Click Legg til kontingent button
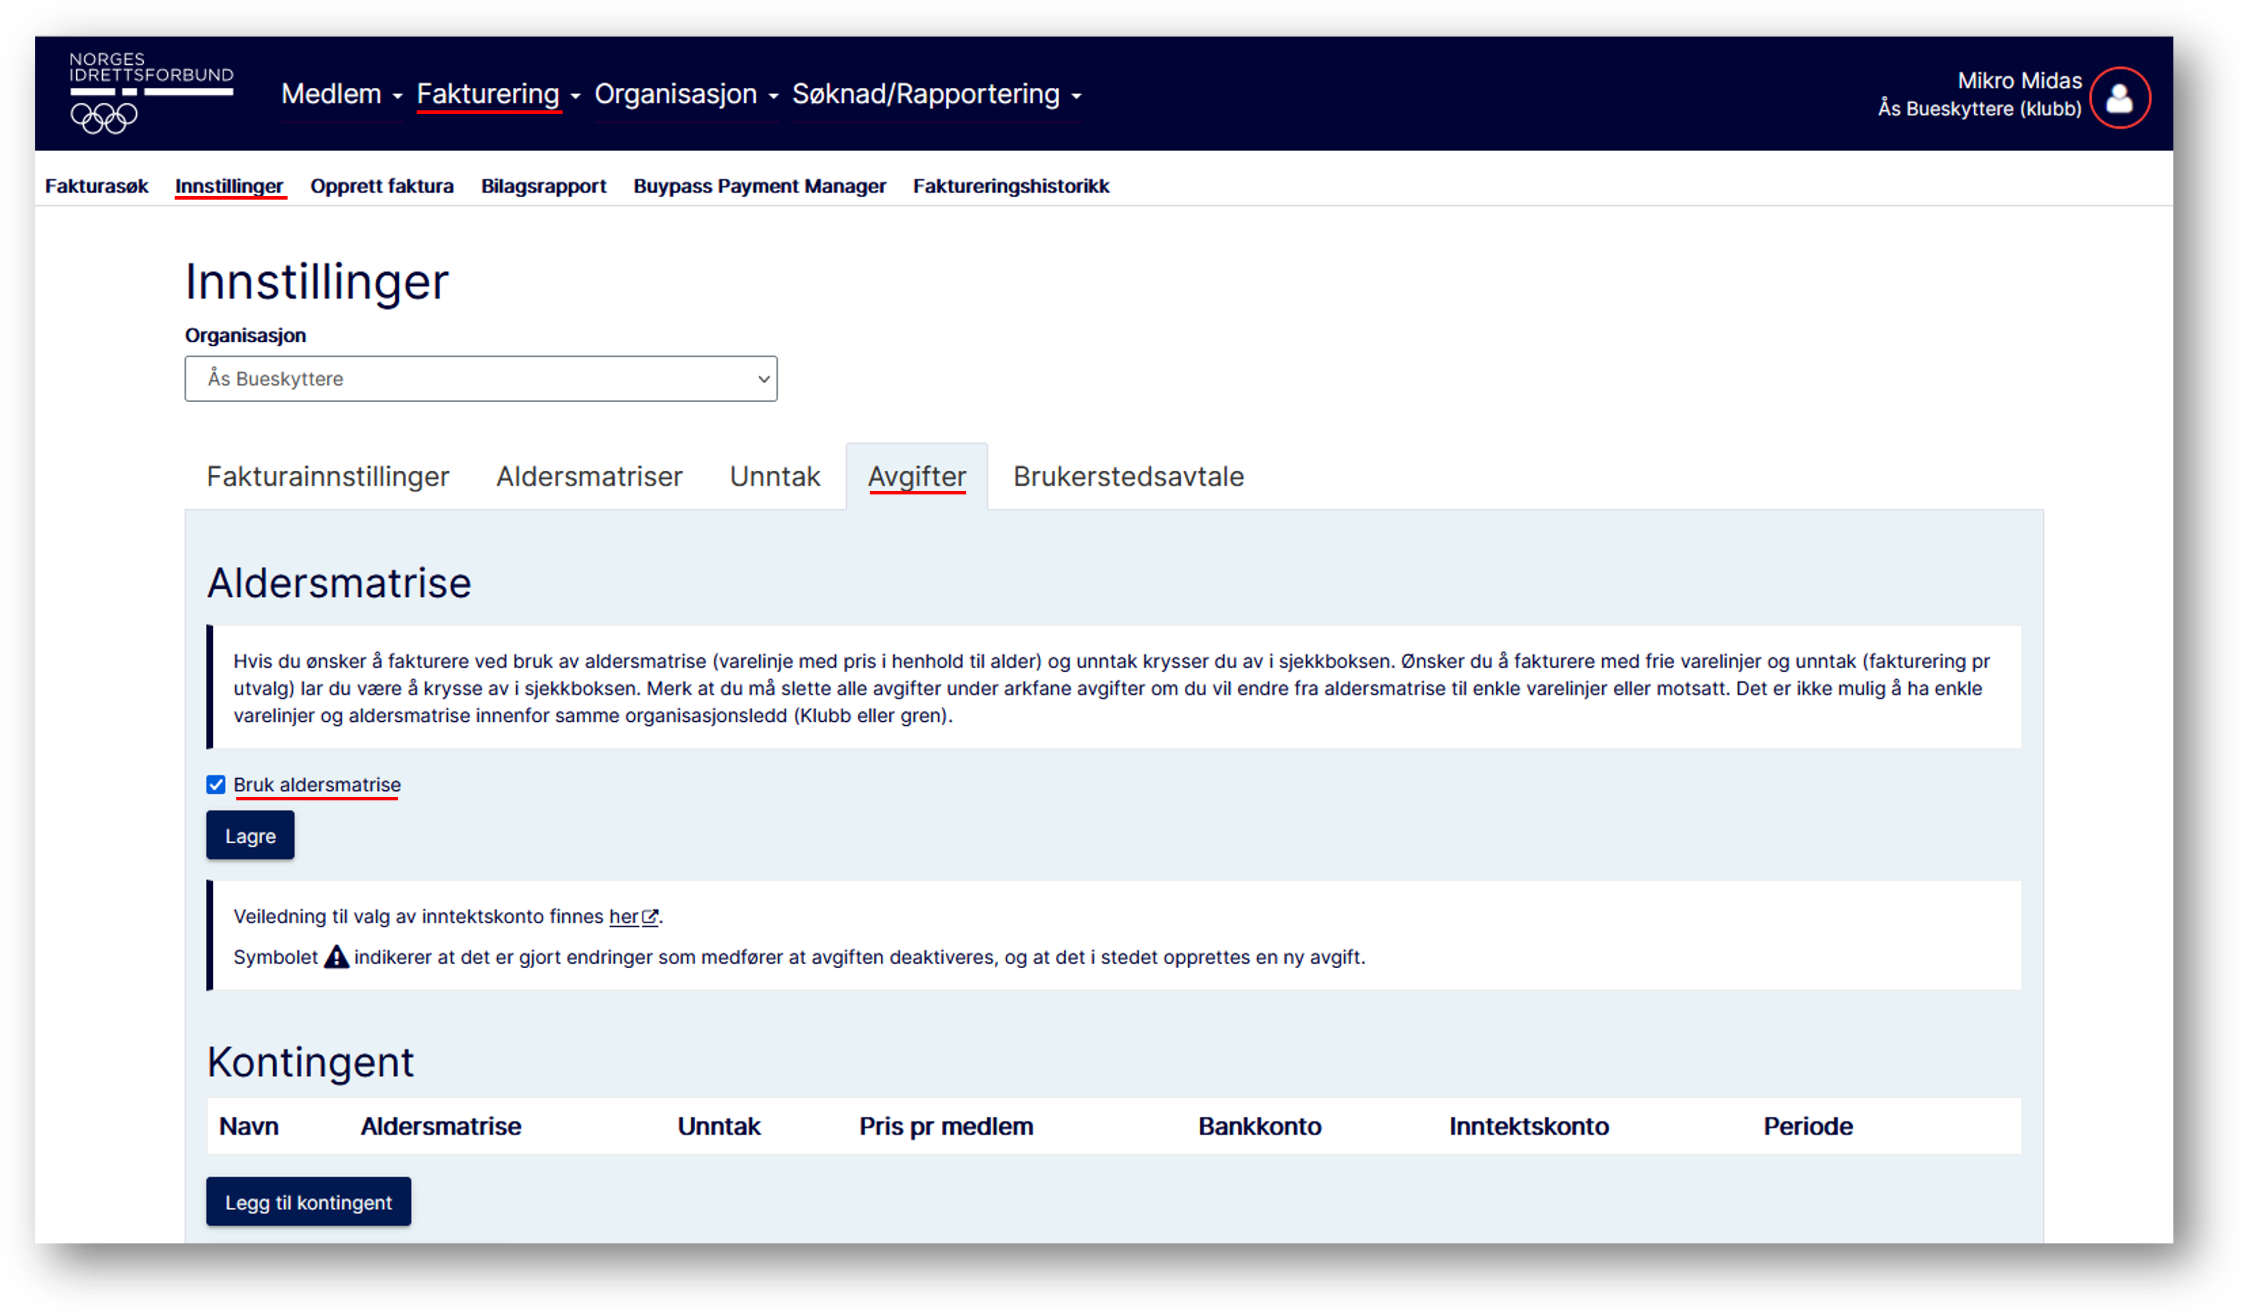2245x1315 pixels. [308, 1202]
